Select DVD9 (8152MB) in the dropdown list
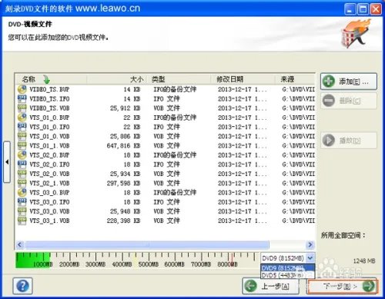The width and height of the screenshot is (385, 299). pyautogui.click(x=287, y=268)
